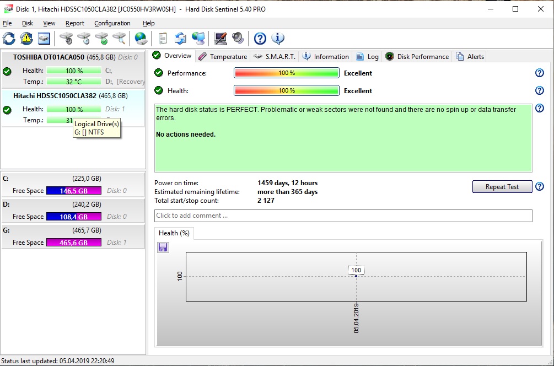Click the disk with magnifier toolbar icon
554x366 pixels.
(119, 39)
